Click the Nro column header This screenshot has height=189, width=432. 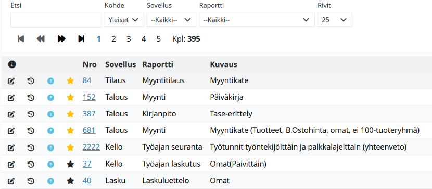[x=90, y=64]
